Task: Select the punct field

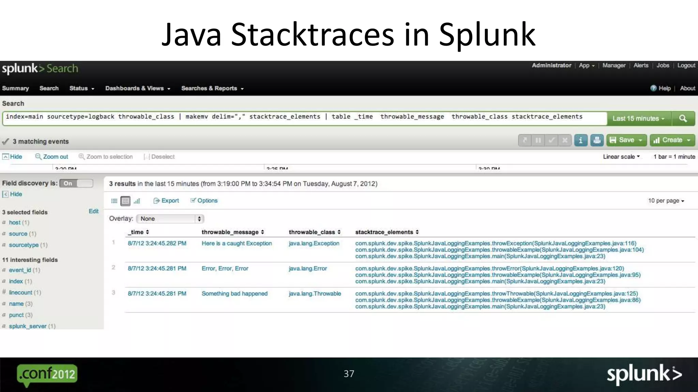Action: [16, 315]
